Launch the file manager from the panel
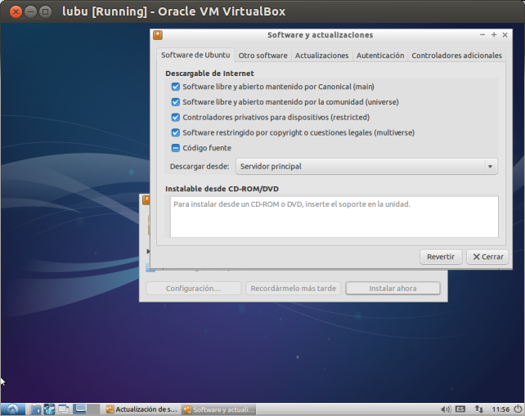 pos(35,409)
